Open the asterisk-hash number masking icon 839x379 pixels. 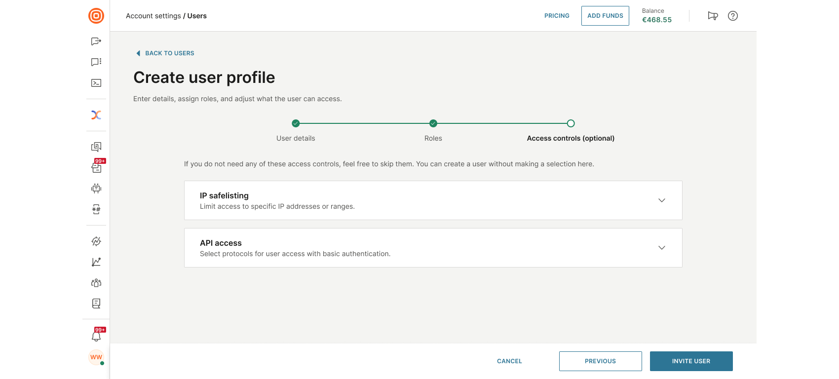point(96,209)
